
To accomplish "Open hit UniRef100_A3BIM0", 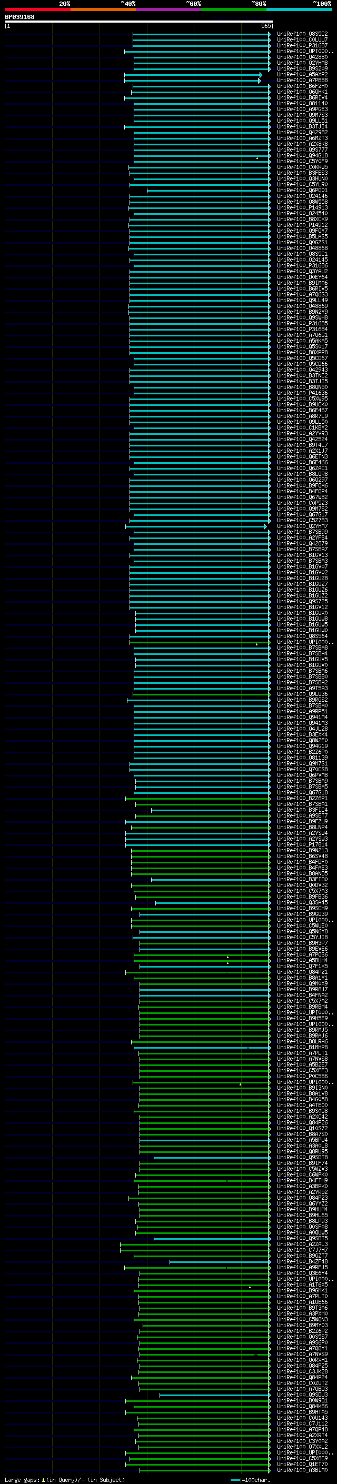I will [302, 1470].
